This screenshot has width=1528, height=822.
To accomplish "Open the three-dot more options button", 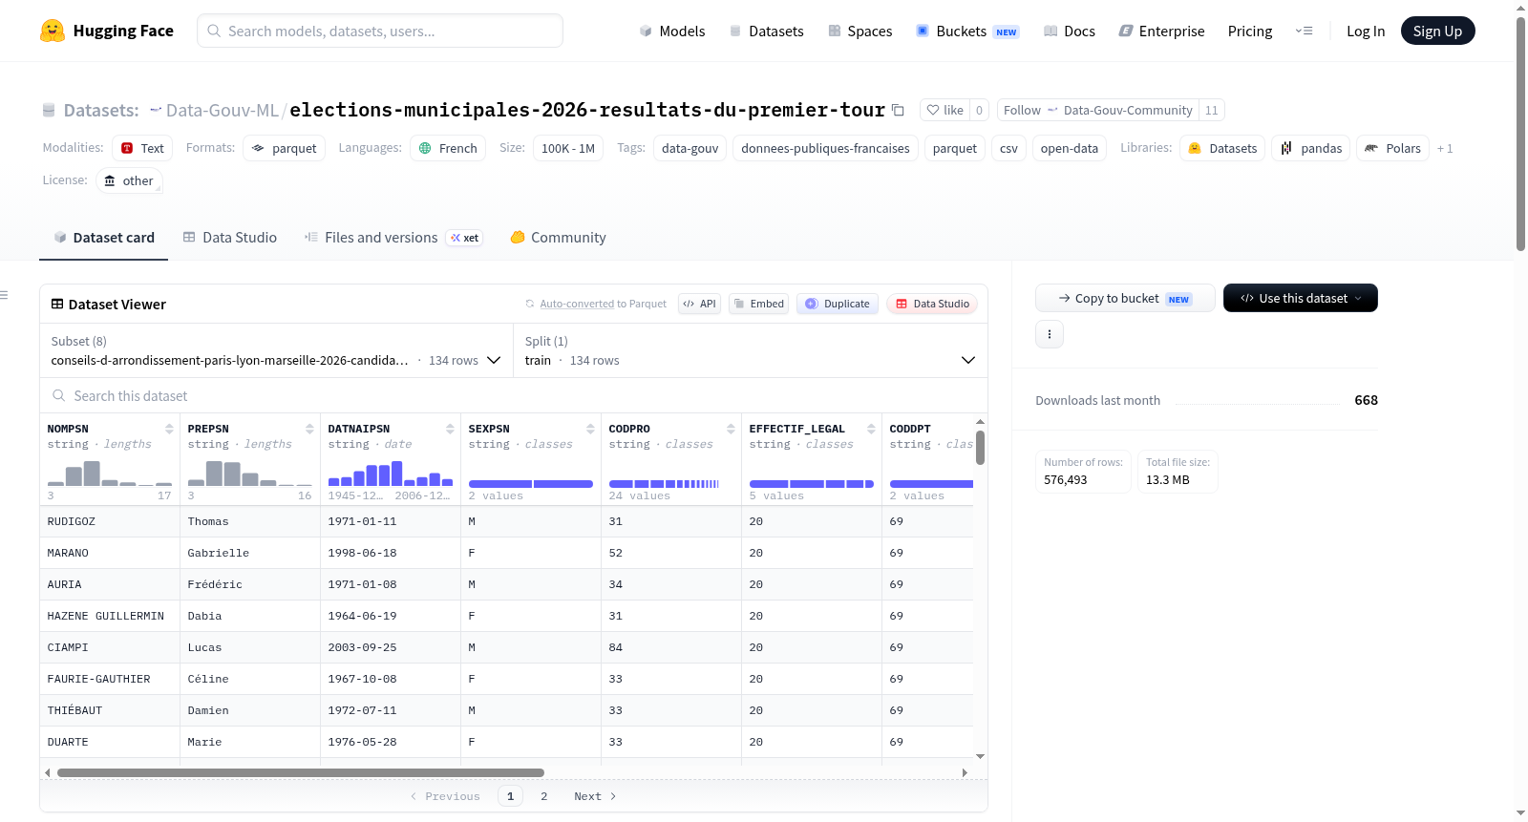I will 1050,334.
